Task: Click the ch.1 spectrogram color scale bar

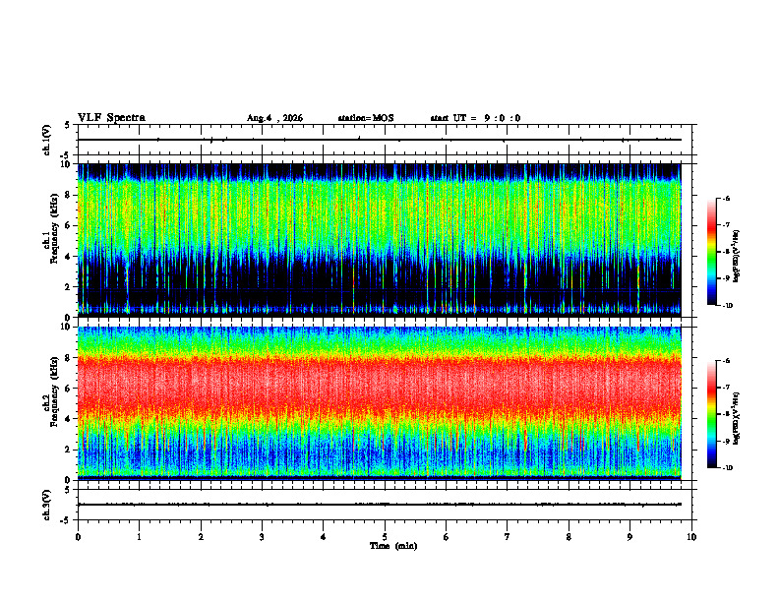Action: point(711,252)
